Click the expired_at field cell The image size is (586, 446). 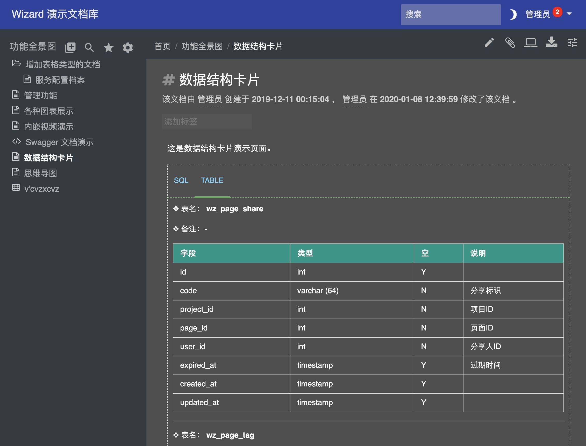(x=232, y=365)
